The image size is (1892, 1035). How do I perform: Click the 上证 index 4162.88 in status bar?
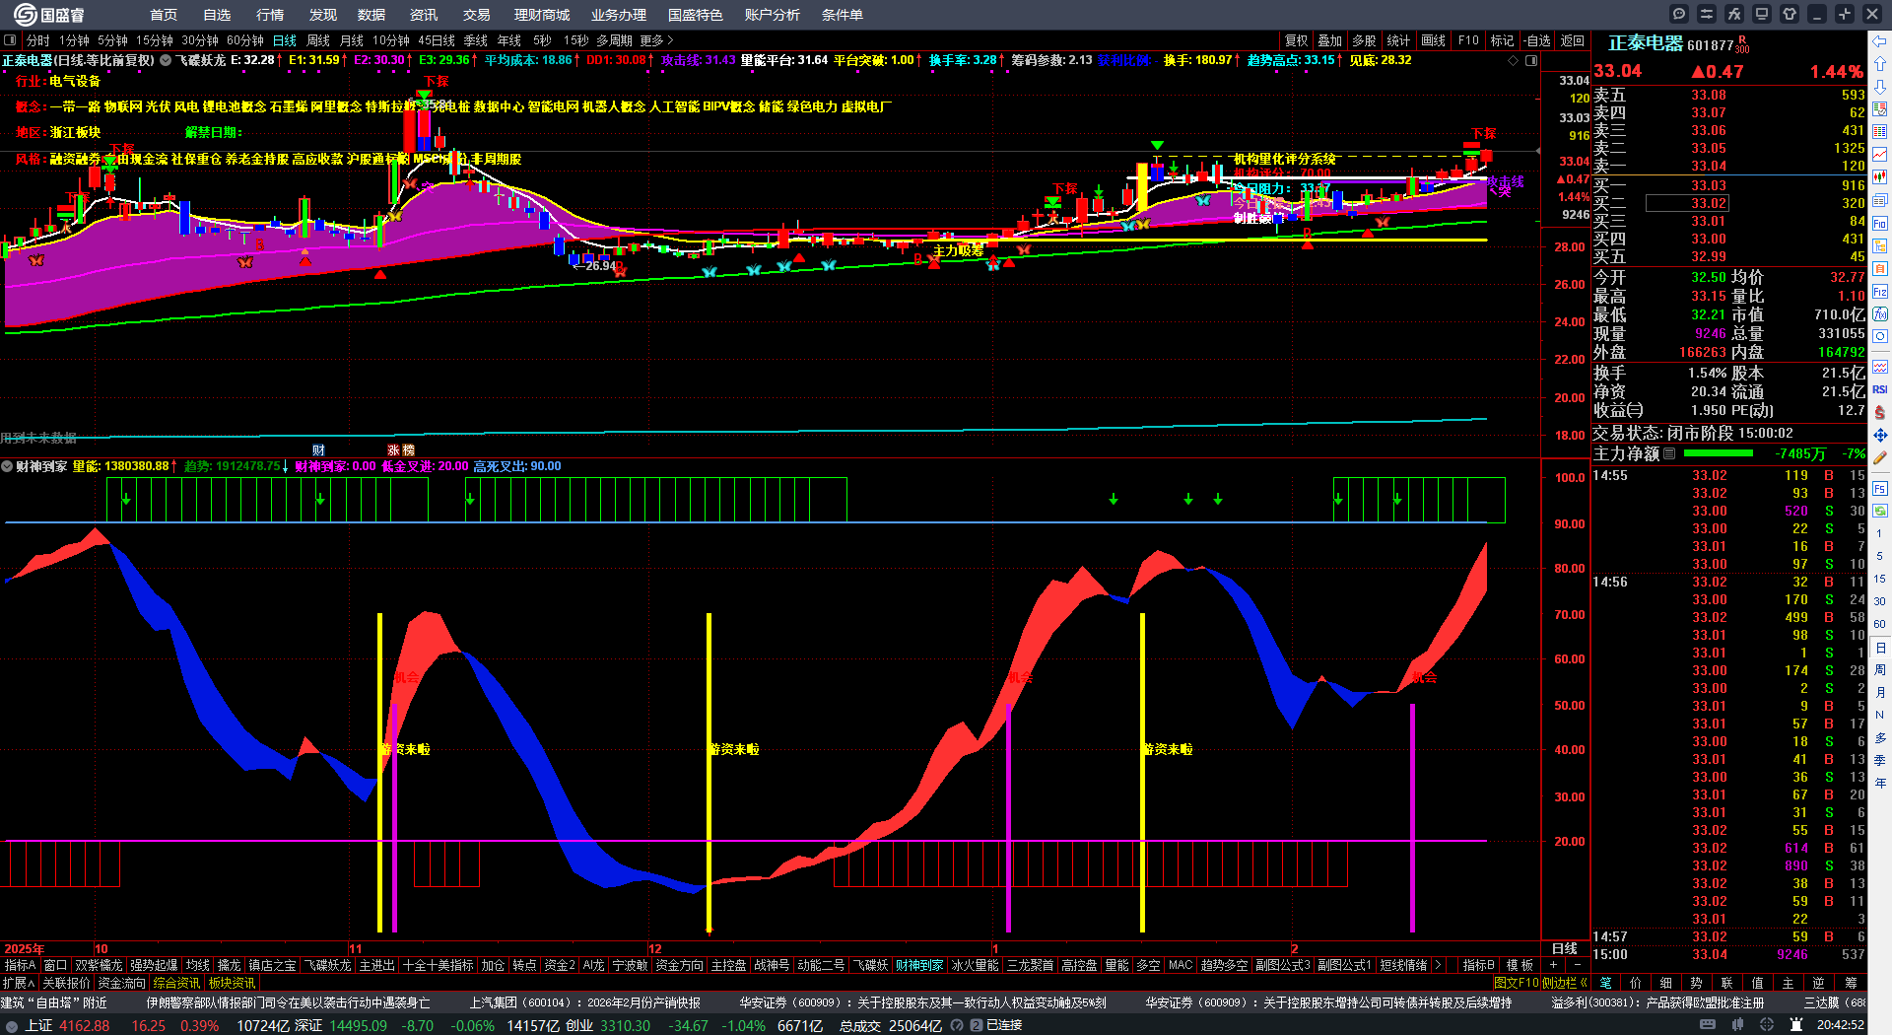click(67, 1025)
